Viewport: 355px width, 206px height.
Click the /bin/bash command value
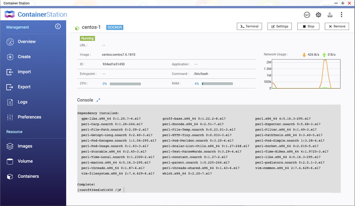201,74
